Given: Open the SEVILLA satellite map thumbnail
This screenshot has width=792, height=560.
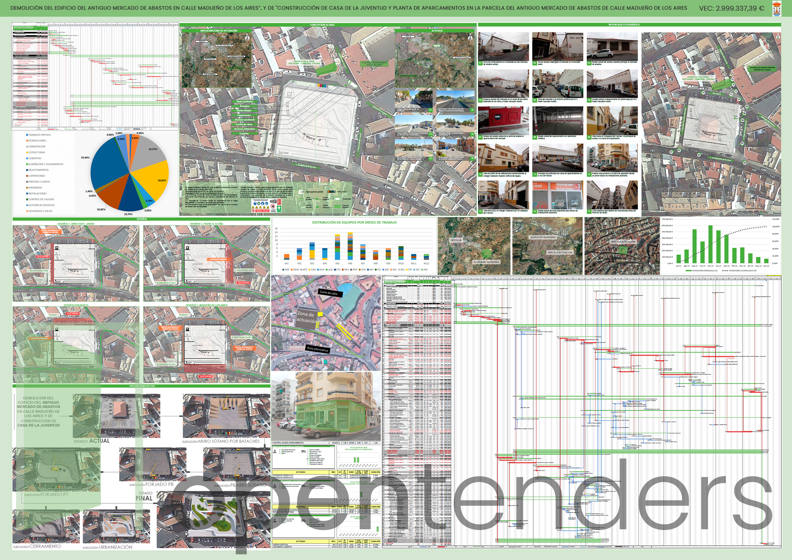Looking at the screenshot, I should click(474, 246).
